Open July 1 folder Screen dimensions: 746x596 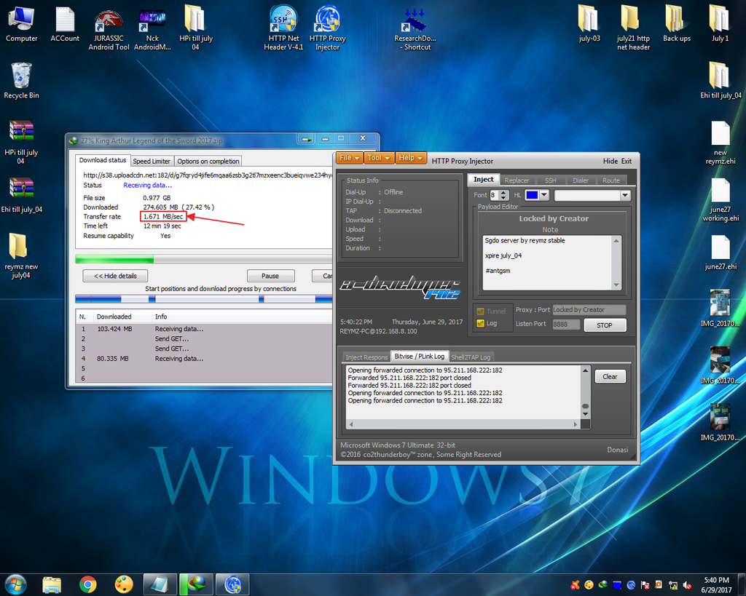point(720,24)
